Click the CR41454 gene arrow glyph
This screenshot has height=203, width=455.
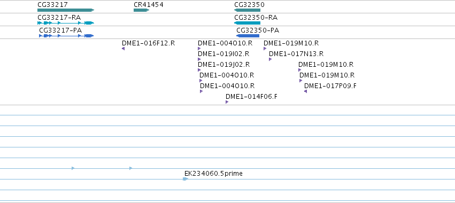coord(141,10)
